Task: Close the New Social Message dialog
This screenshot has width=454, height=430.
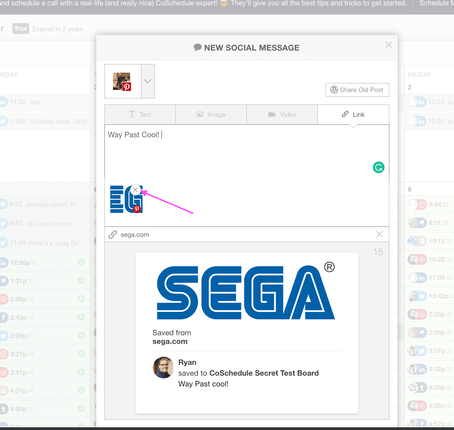Action: pyautogui.click(x=388, y=45)
